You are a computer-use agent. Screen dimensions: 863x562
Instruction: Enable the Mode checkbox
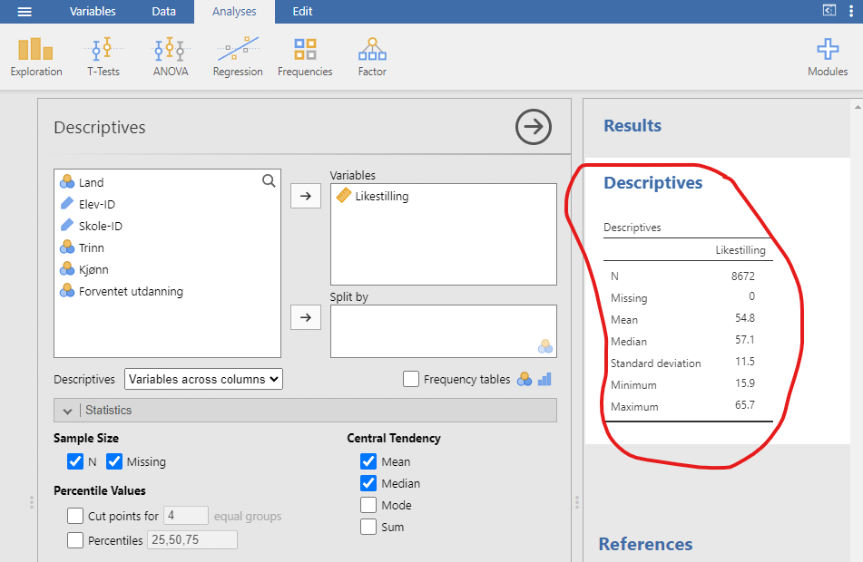click(x=368, y=505)
